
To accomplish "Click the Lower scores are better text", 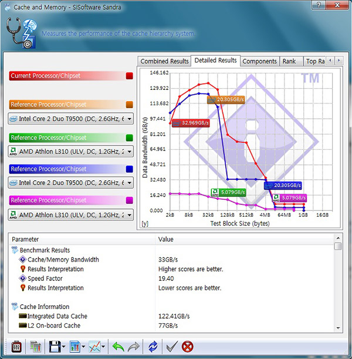I will 189,287.
